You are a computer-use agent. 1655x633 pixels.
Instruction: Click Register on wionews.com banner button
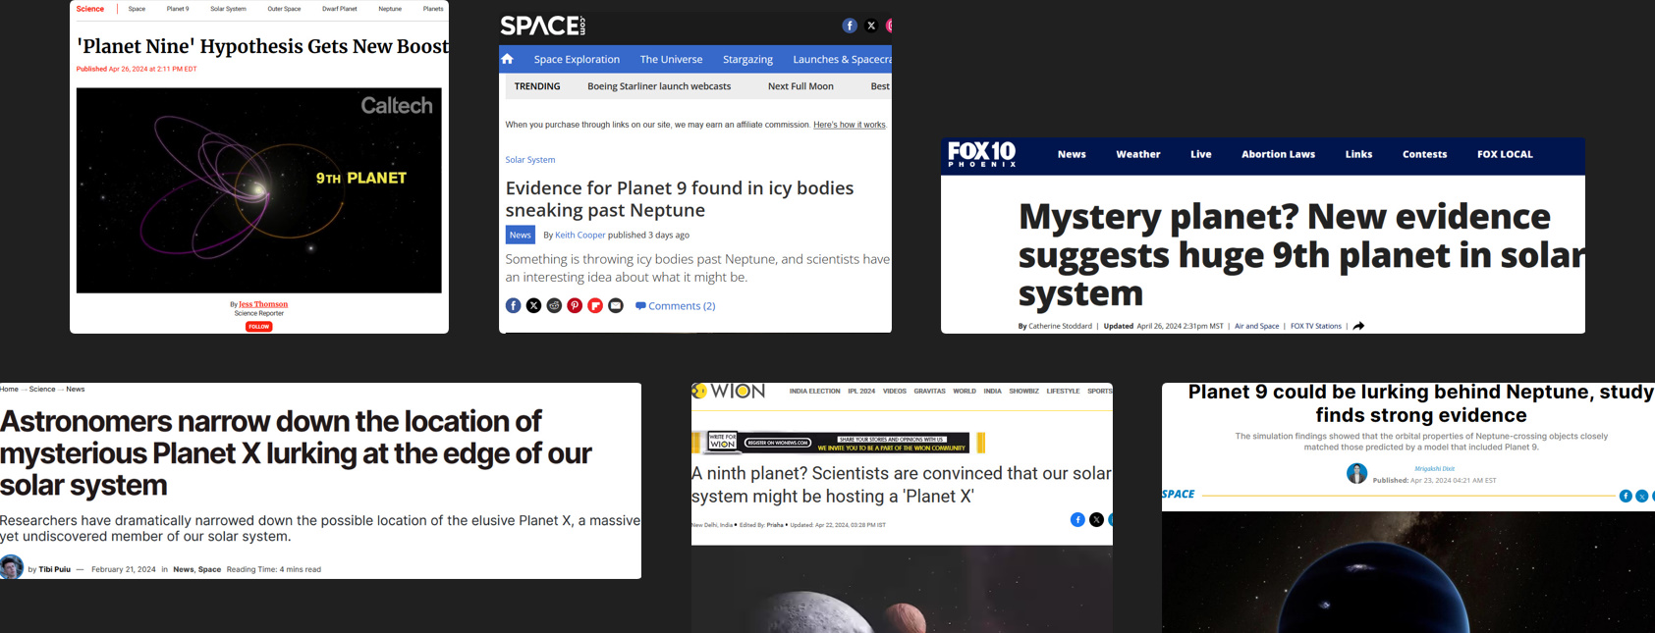click(778, 443)
